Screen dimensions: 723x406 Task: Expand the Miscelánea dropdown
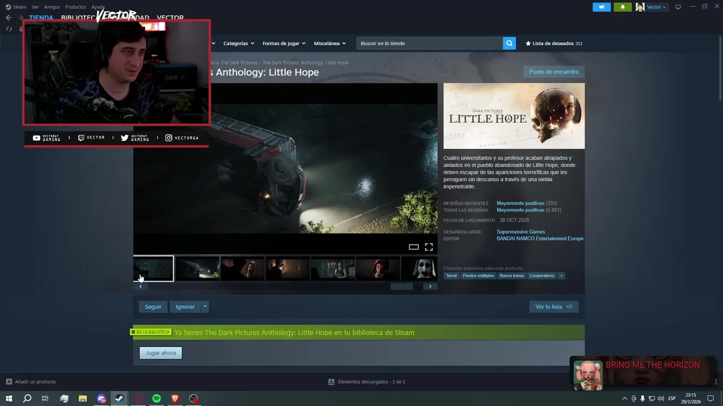pyautogui.click(x=330, y=43)
